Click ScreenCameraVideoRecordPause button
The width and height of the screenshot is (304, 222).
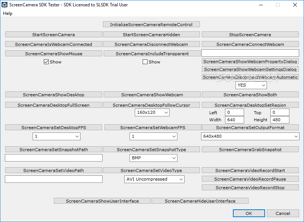point(250,179)
